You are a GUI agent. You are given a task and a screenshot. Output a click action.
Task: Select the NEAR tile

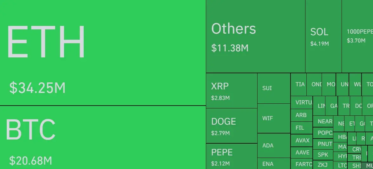(323, 121)
